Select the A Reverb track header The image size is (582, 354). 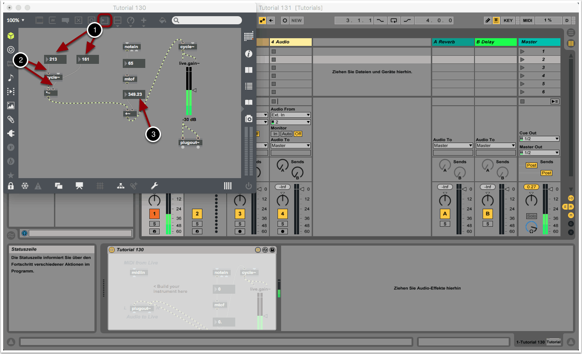coord(452,42)
